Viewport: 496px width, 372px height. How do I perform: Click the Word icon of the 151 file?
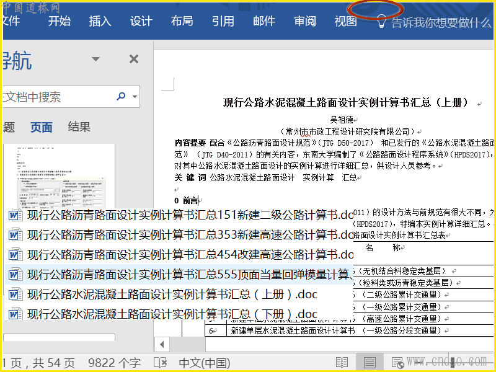pos(15,215)
